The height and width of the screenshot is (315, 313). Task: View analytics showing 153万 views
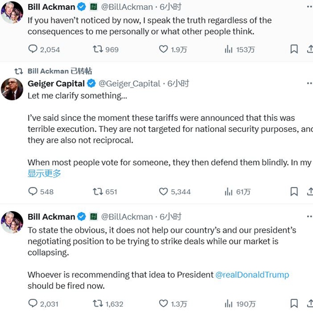pos(228,50)
